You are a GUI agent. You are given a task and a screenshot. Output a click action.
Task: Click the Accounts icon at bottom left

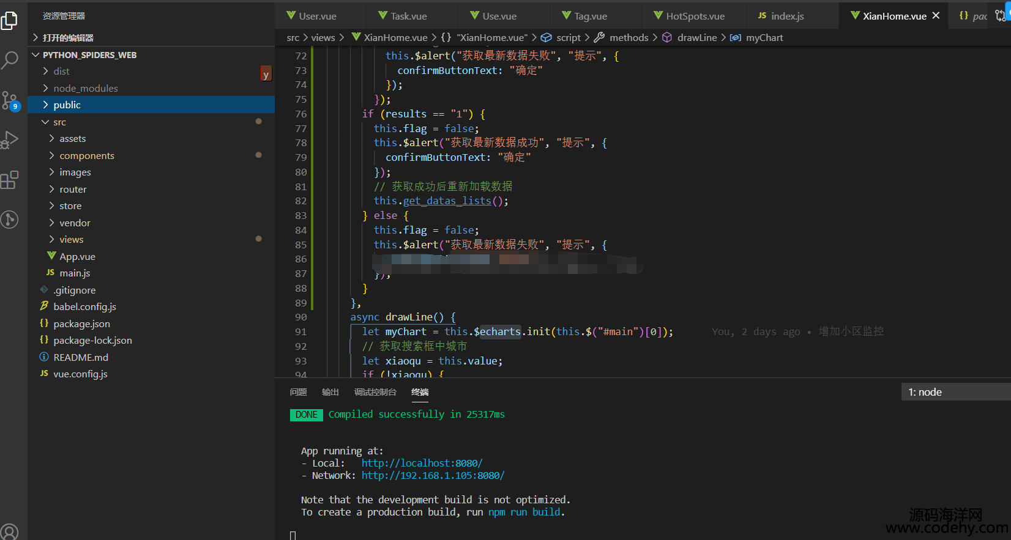[x=10, y=531]
